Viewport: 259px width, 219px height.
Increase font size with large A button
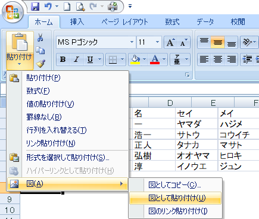pos(170,42)
